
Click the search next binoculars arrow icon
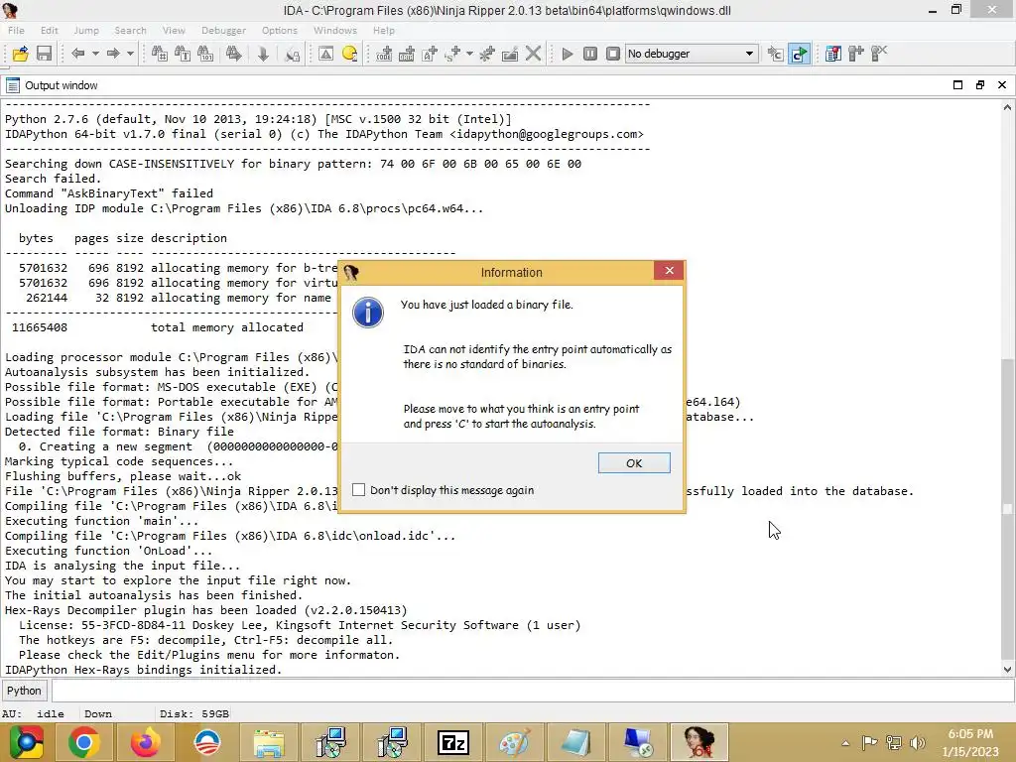(234, 54)
